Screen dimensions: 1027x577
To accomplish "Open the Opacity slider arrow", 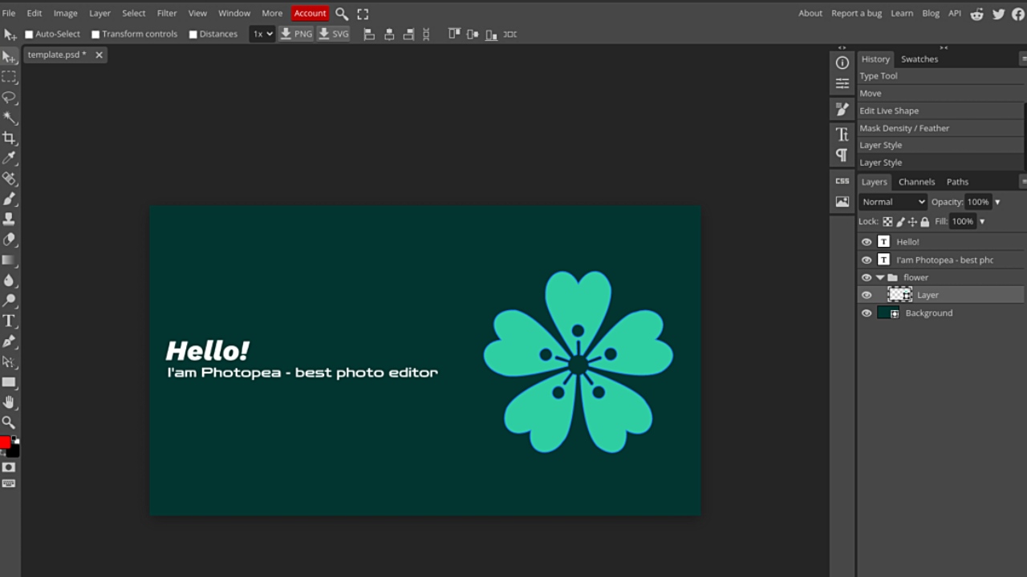I will click(x=997, y=202).
